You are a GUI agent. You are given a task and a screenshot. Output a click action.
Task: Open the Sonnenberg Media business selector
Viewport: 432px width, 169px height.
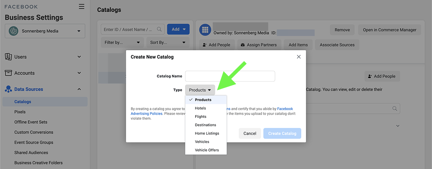pos(45,31)
